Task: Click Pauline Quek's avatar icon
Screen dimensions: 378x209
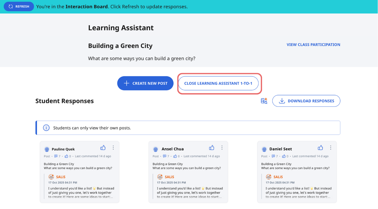Action: [47, 149]
